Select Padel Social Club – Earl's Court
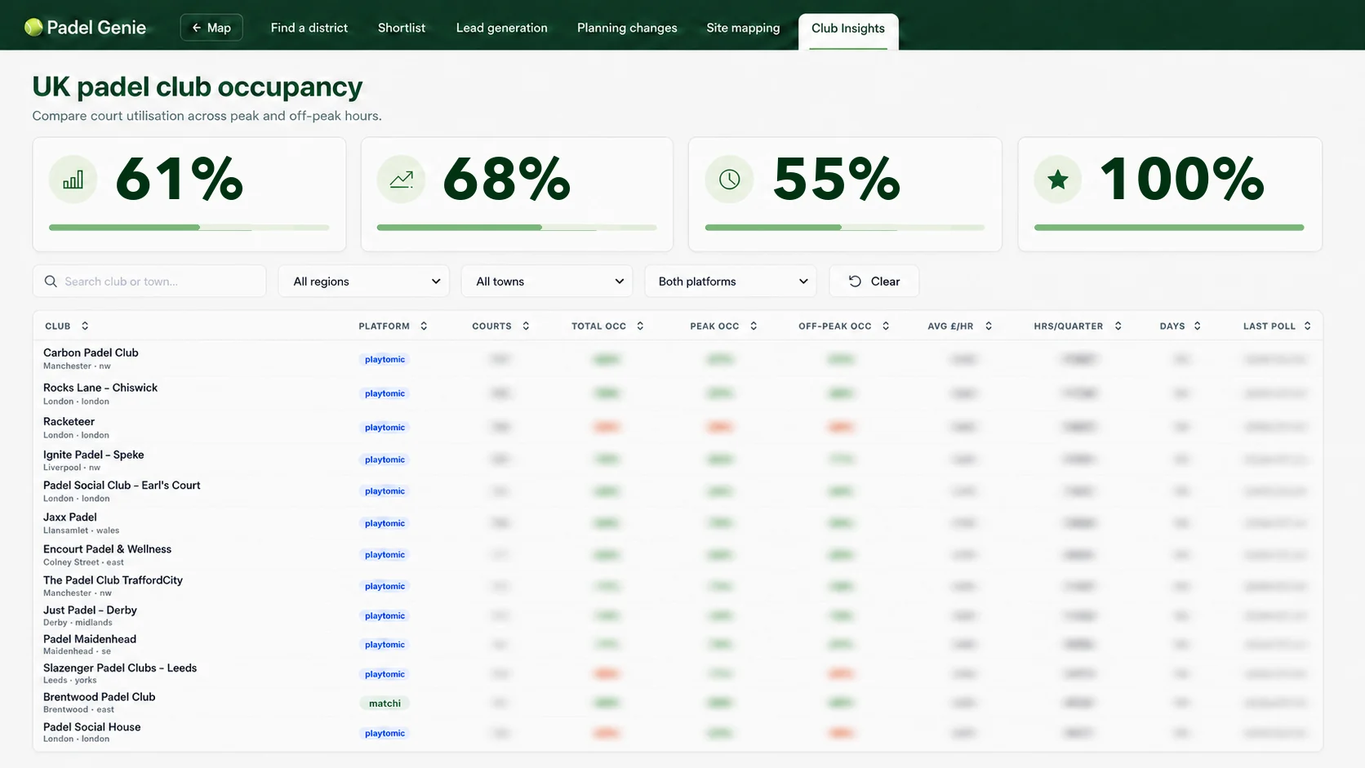This screenshot has height=768, width=1365. [x=678, y=491]
